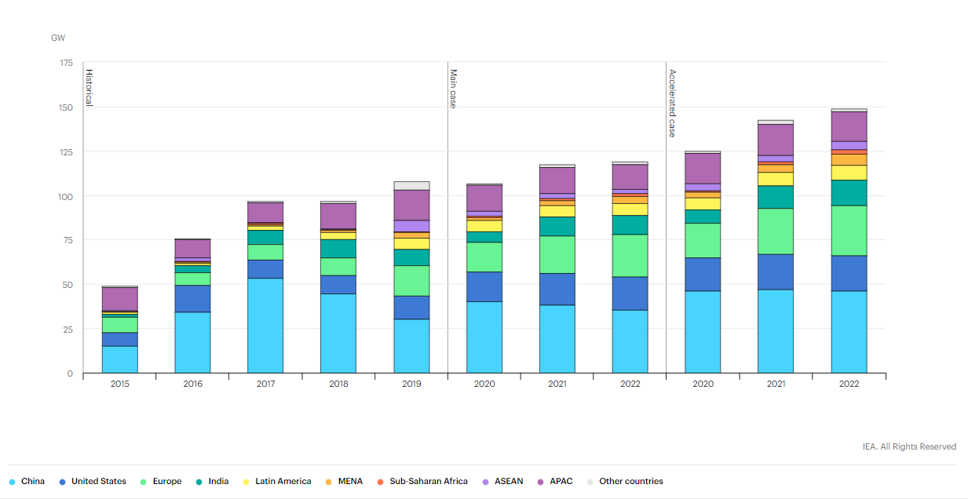The image size is (968, 499).
Task: Click the 2015 x-axis label
Action: [x=119, y=384]
